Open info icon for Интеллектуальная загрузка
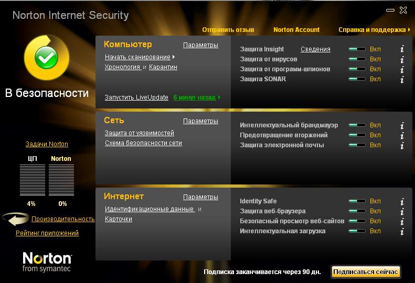Screen dimensions: 415x283 click(402, 232)
